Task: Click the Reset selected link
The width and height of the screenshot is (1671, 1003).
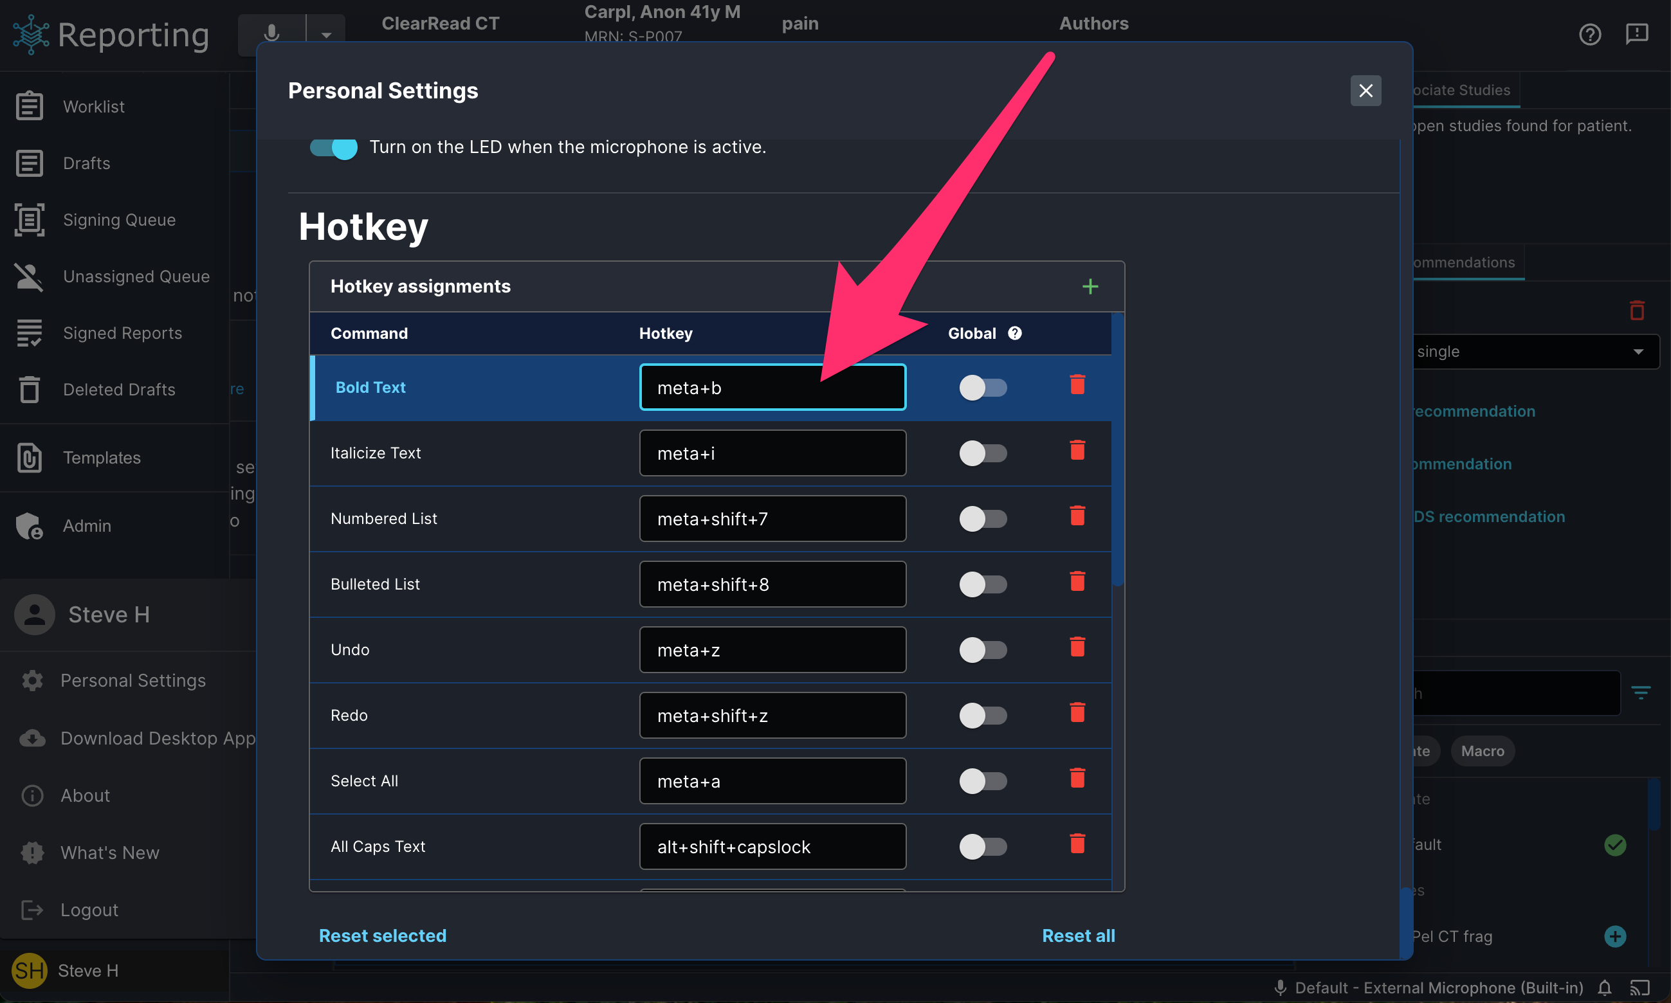Action: click(x=383, y=935)
